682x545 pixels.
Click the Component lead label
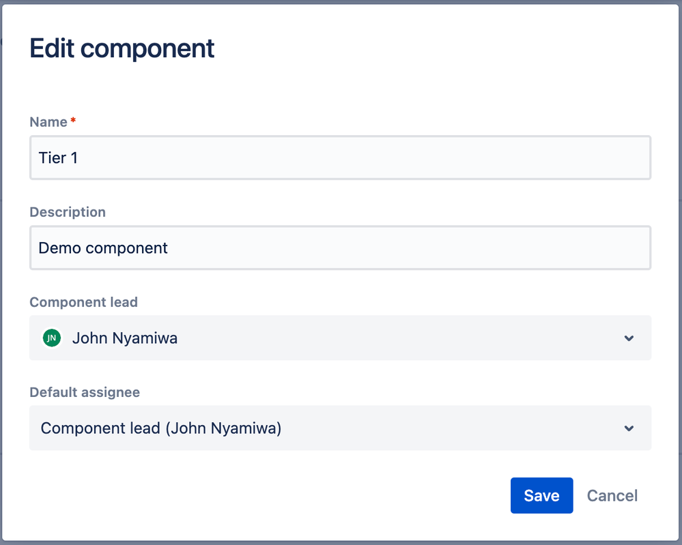pyautogui.click(x=83, y=302)
